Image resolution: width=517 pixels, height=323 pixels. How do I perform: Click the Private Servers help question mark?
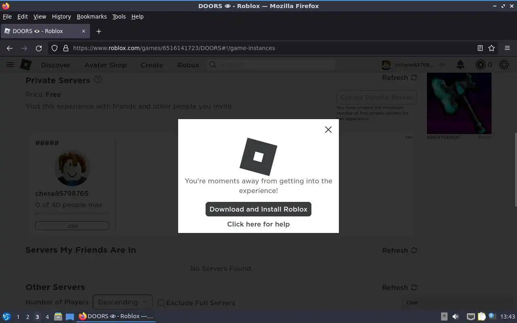tap(98, 80)
